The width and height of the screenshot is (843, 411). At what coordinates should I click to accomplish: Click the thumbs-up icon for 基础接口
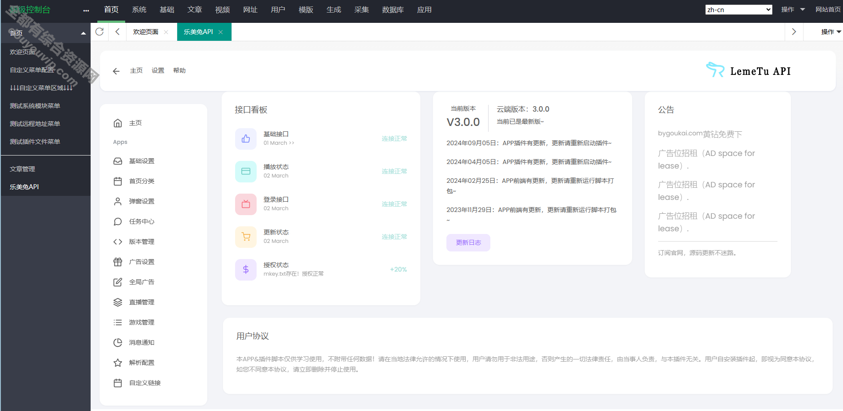(x=246, y=138)
